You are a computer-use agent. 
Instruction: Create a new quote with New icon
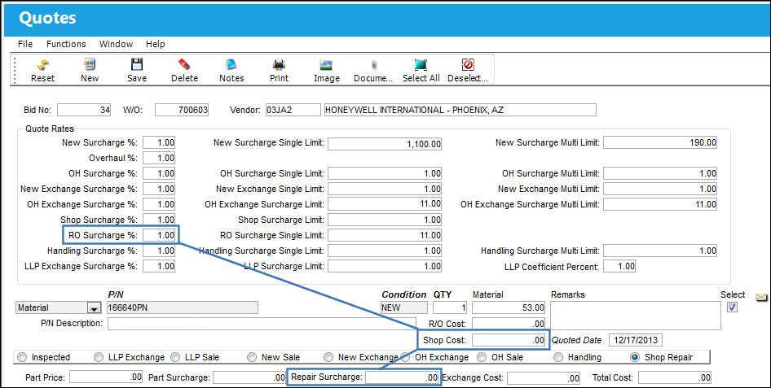(x=90, y=65)
